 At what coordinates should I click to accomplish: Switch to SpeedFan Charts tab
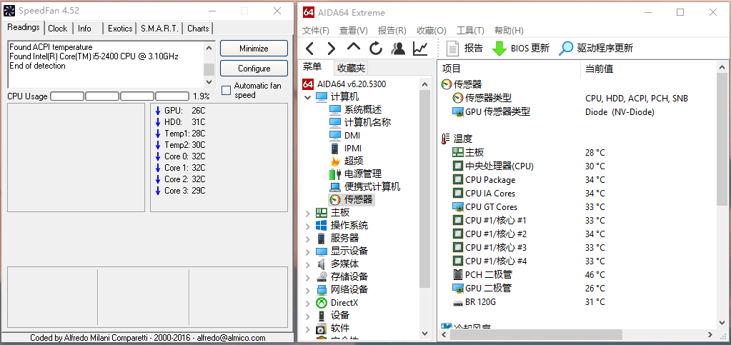click(198, 29)
